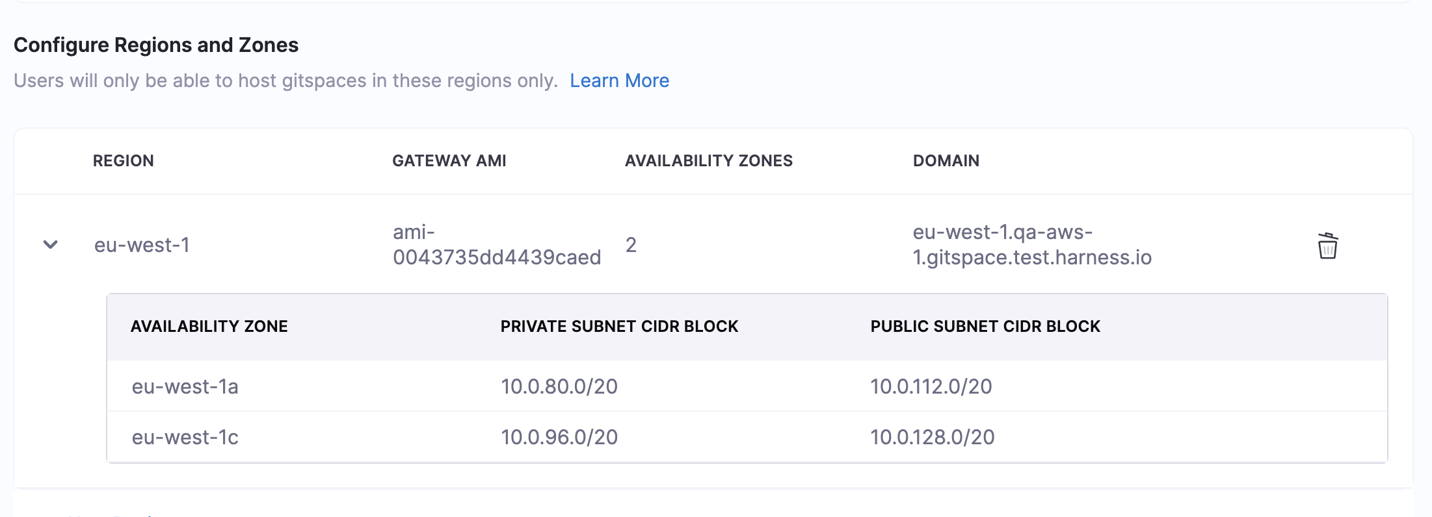
Task: Click the PRIVATE SUBNET CIDR BLOCK header
Action: point(619,327)
